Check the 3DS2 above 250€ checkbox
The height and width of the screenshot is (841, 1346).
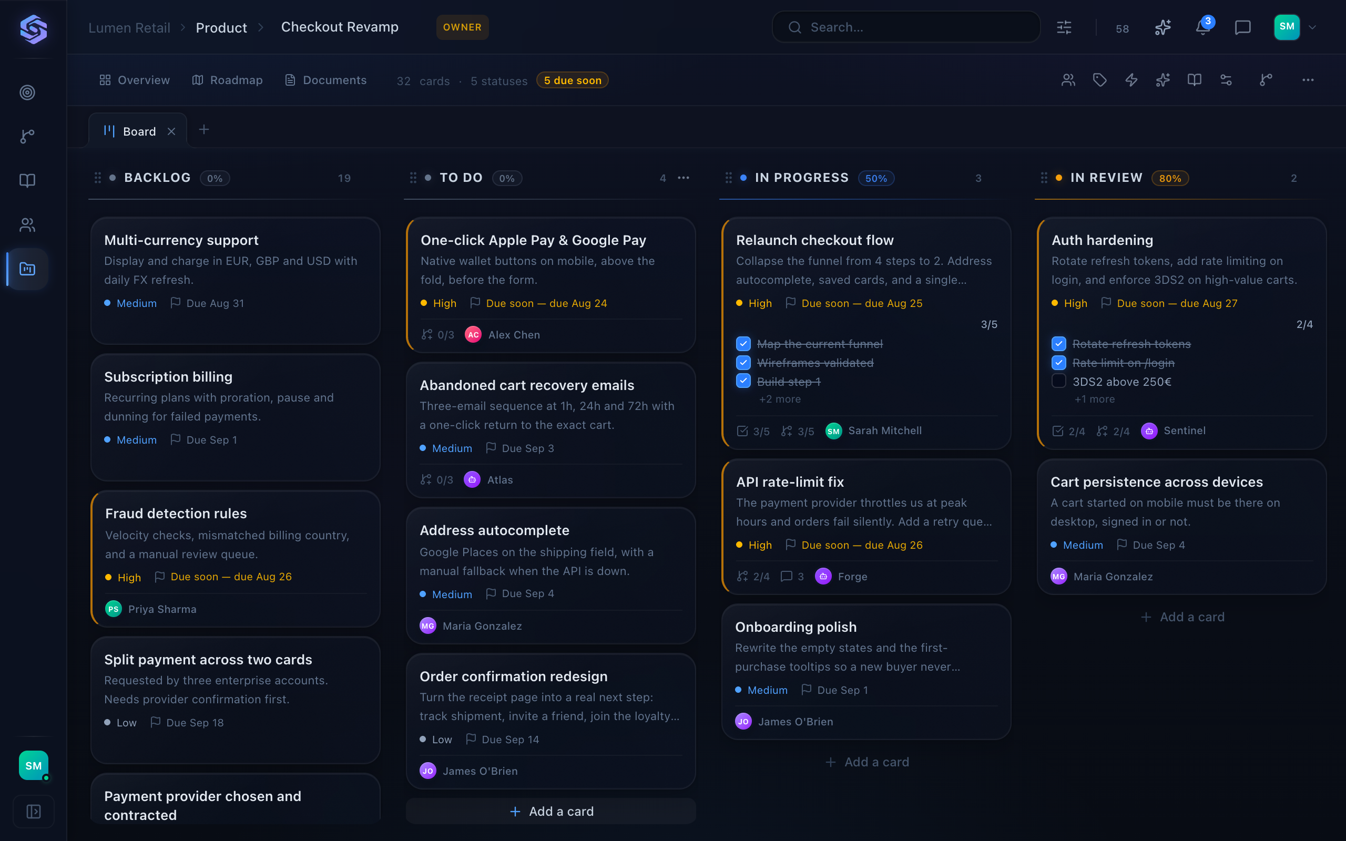tap(1058, 381)
